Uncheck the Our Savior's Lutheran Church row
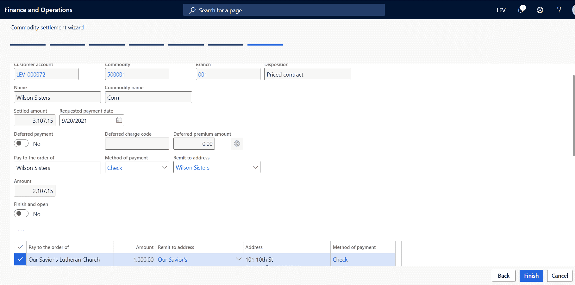575x285 pixels. pyautogui.click(x=20, y=259)
